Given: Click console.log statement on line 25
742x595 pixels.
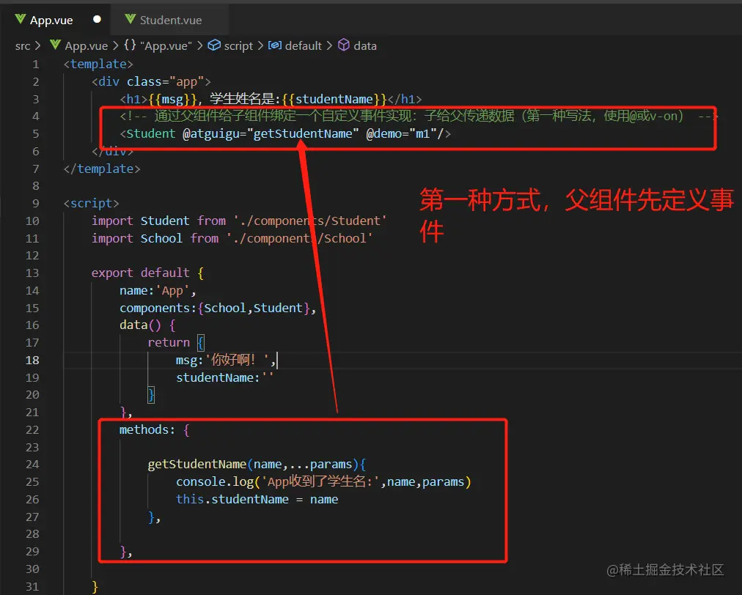Looking at the screenshot, I should click(x=323, y=482).
